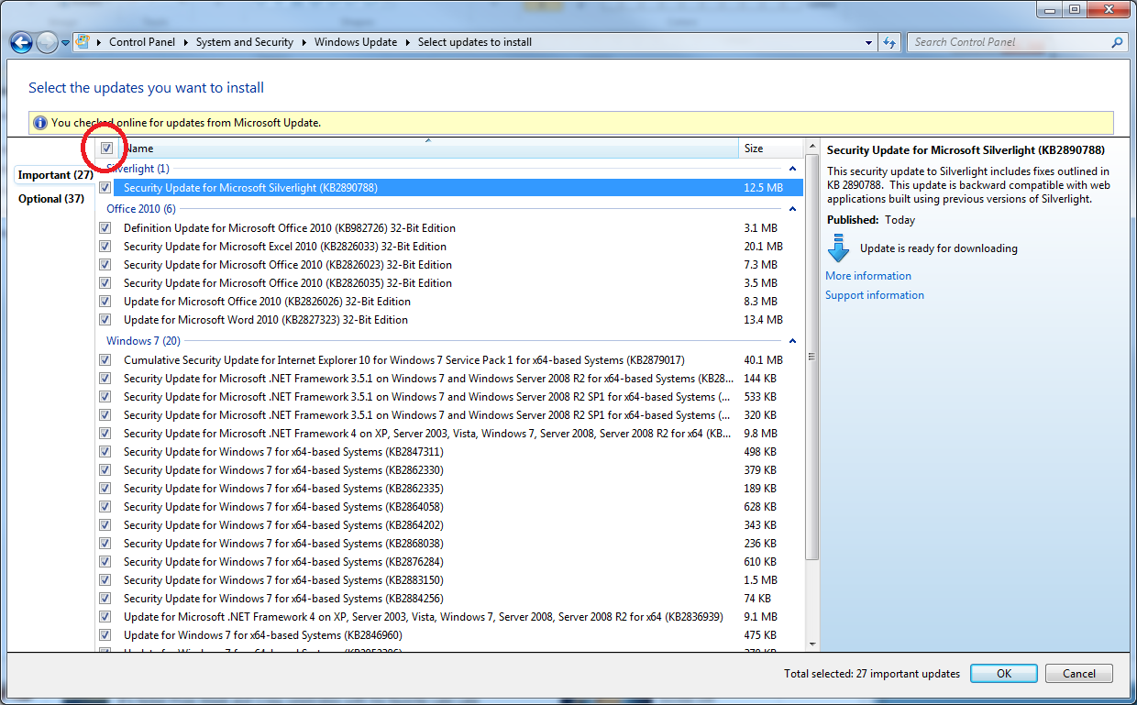Image resolution: width=1137 pixels, height=705 pixels.
Task: Sort by the Name column header
Action: tap(428, 148)
